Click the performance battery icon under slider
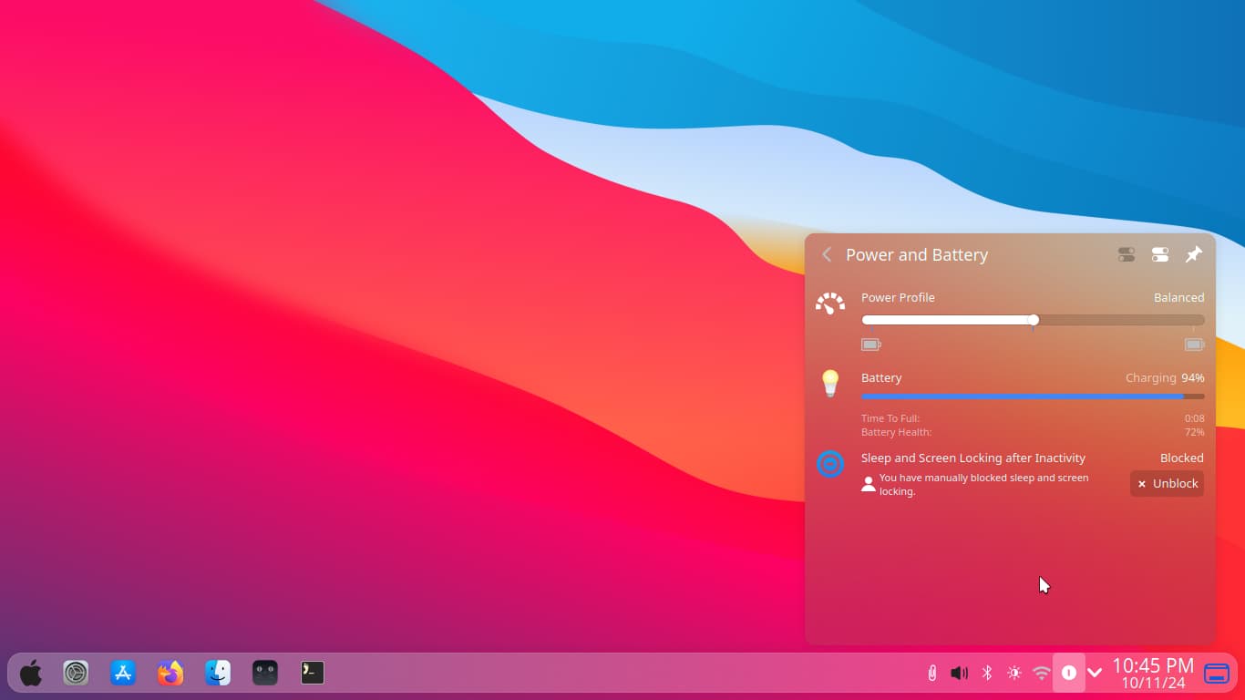Image resolution: width=1245 pixels, height=700 pixels. (1194, 345)
